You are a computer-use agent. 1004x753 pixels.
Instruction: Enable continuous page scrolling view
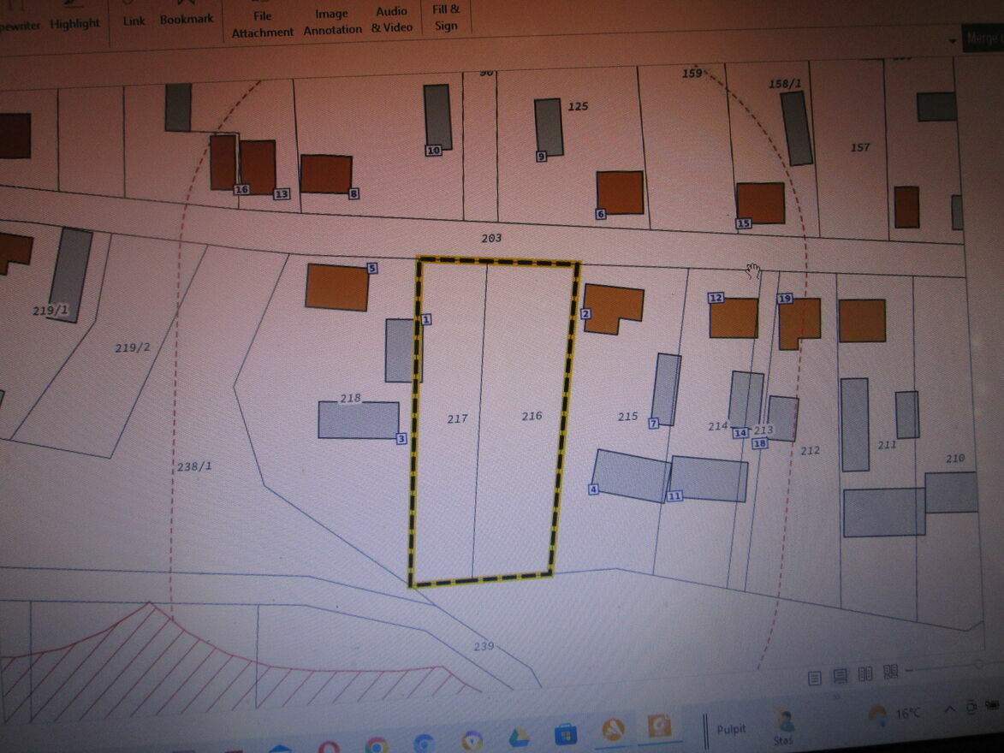point(840,676)
